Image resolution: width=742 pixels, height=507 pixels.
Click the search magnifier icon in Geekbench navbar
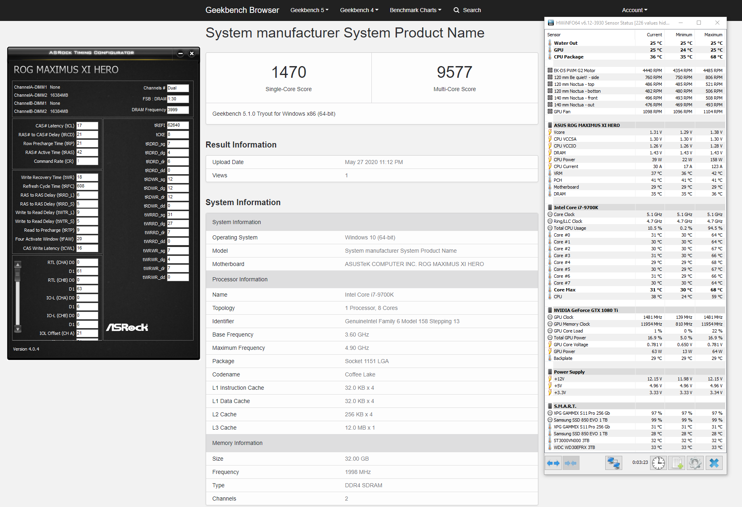[456, 10]
